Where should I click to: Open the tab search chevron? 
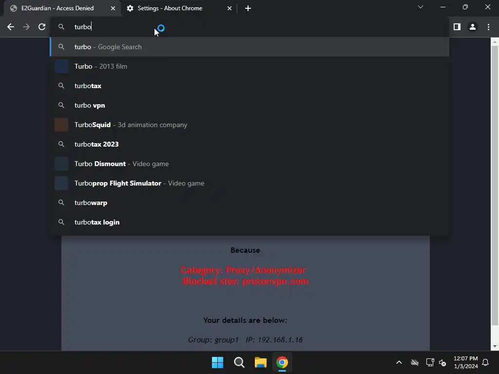421,7
